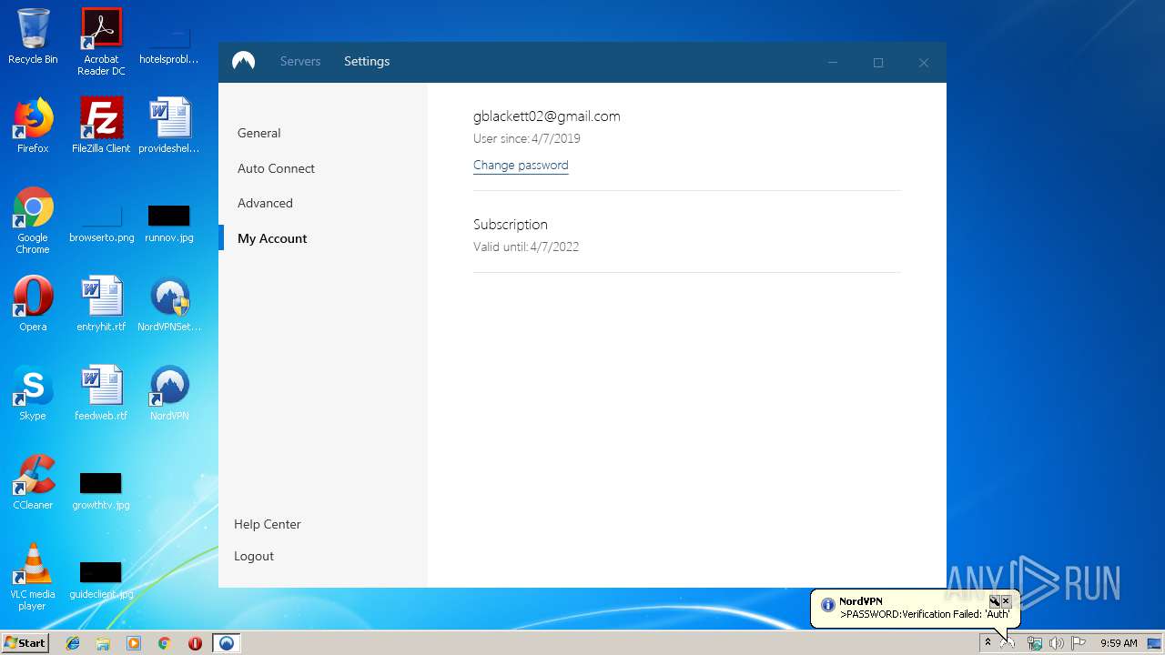Open network tray icon
Image resolution: width=1165 pixels, height=655 pixels.
pyautogui.click(x=1035, y=643)
